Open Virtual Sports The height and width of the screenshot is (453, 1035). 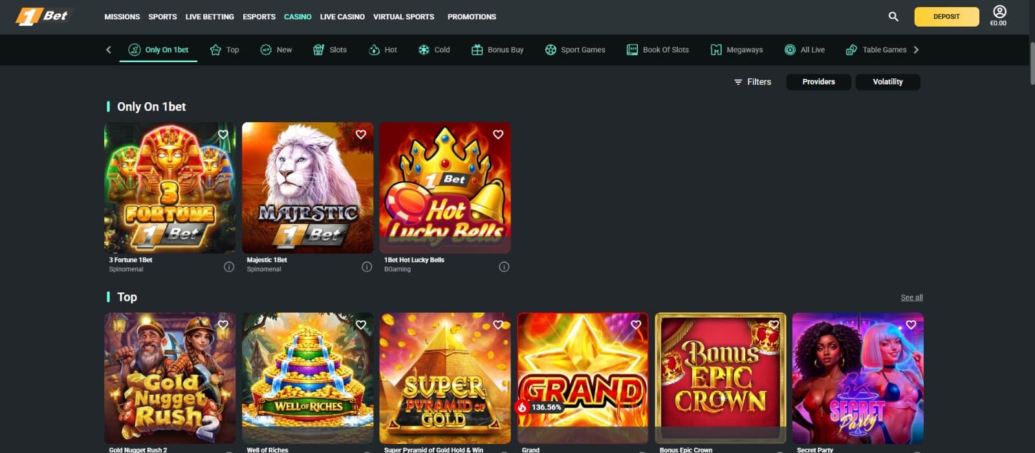[404, 17]
